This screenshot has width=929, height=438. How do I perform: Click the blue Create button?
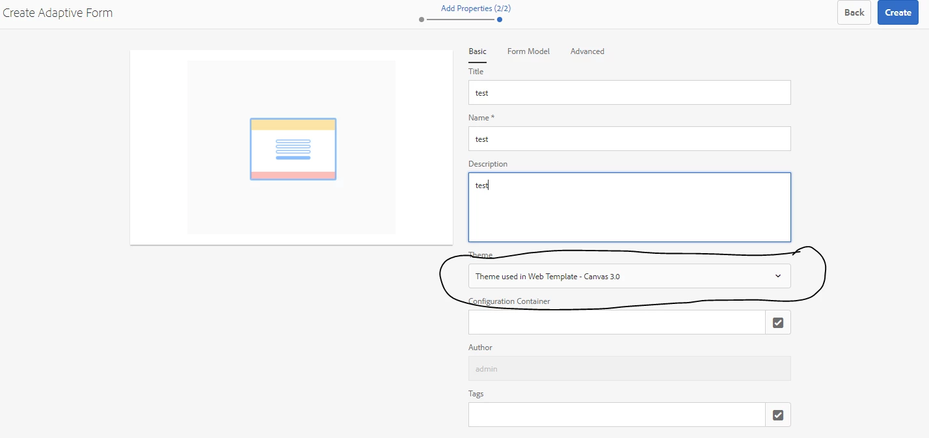[x=898, y=12]
